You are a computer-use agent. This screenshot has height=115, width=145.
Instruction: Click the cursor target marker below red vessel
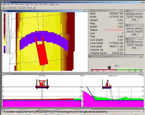pos(44,66)
